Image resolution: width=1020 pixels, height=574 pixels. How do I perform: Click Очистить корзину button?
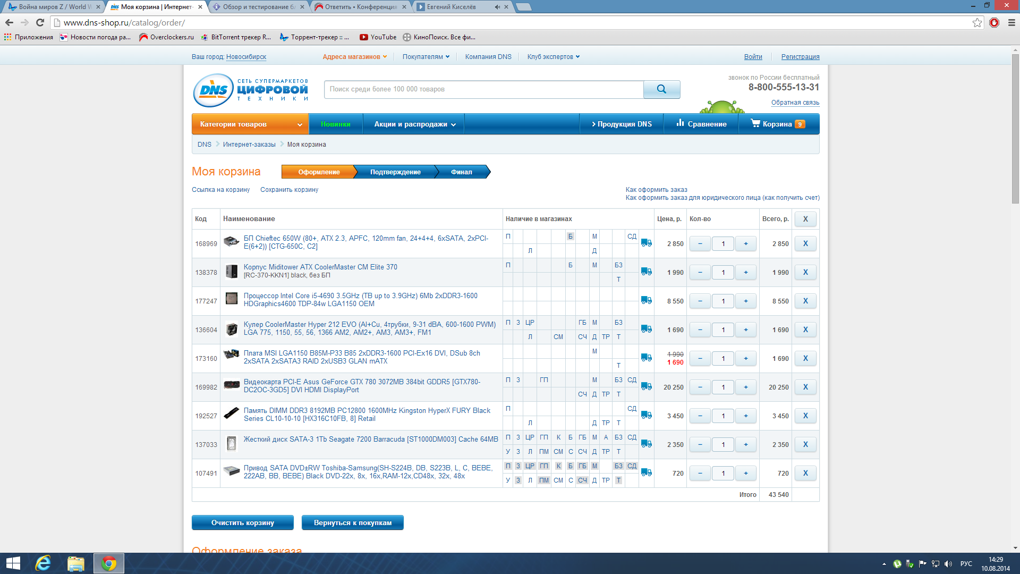coord(242,522)
